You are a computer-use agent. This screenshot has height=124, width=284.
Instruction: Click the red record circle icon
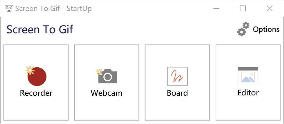pyautogui.click(x=37, y=77)
